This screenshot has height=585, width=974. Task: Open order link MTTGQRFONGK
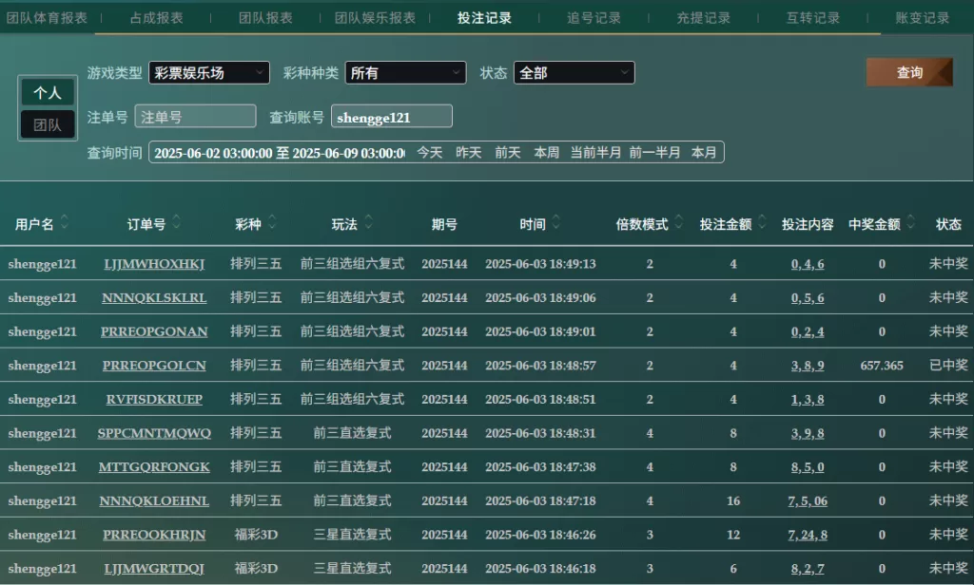coord(154,466)
